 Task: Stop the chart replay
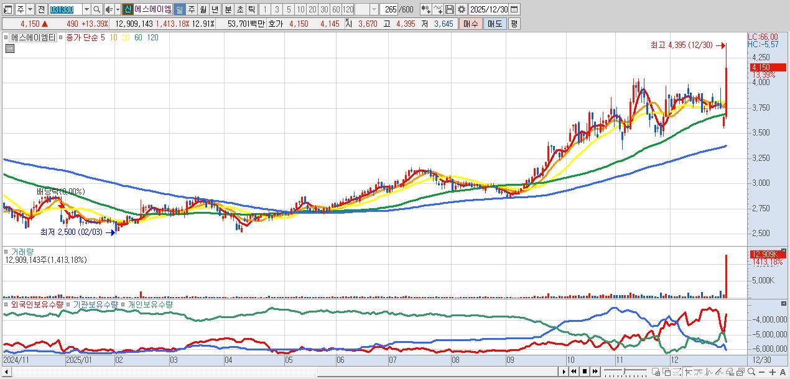(x=585, y=372)
